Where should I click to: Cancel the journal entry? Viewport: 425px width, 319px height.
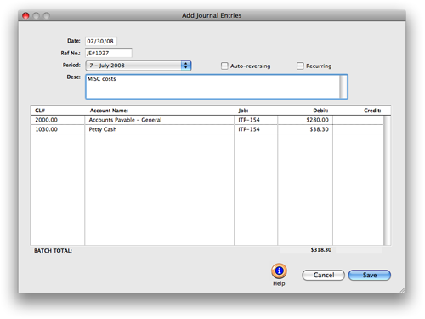[324, 275]
